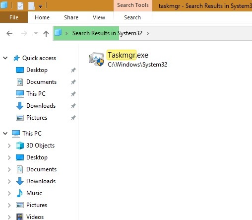252x220 pixels.
Task: Select Music under This PC
Action: (34, 193)
